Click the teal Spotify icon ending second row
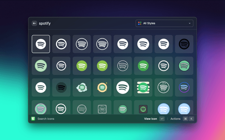The height and width of the screenshot is (140, 225). [184, 65]
